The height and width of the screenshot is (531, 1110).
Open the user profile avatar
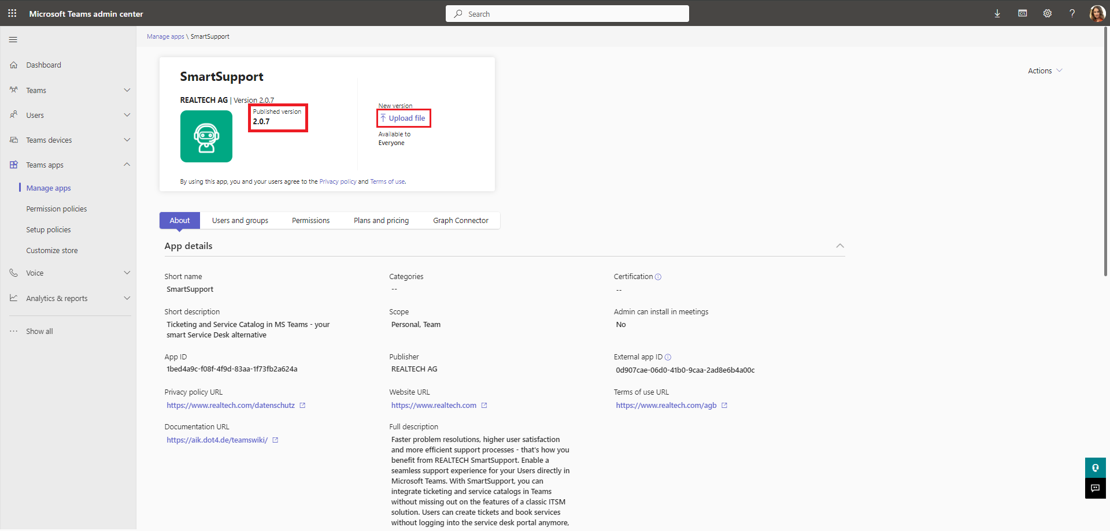tap(1097, 13)
